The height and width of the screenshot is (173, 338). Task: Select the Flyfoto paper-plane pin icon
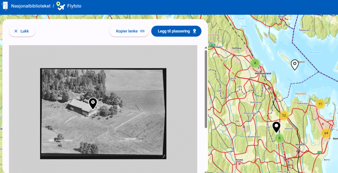[61, 6]
